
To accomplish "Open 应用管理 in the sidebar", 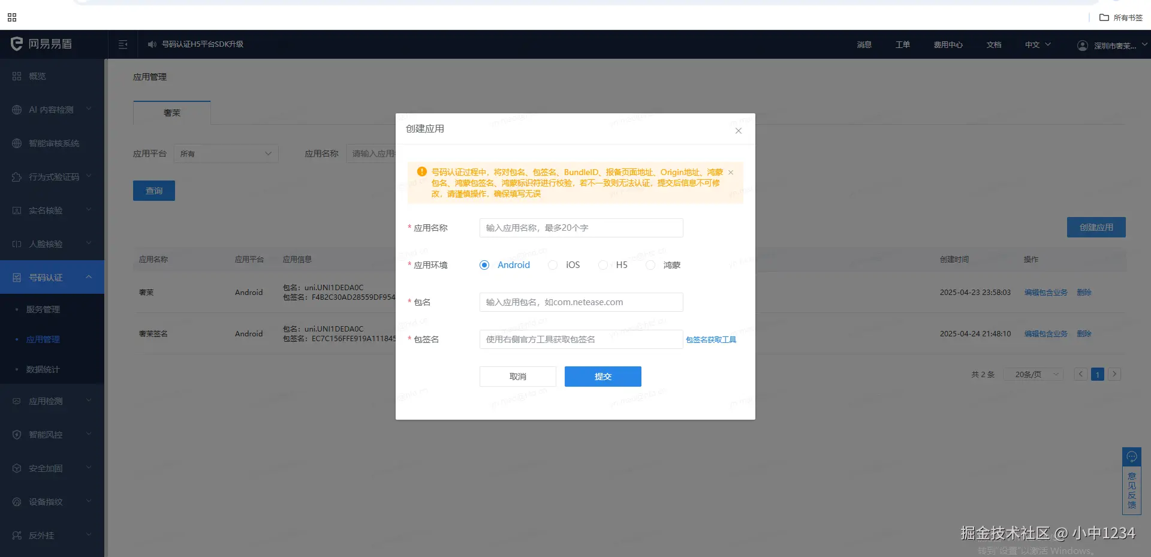I will pos(43,339).
